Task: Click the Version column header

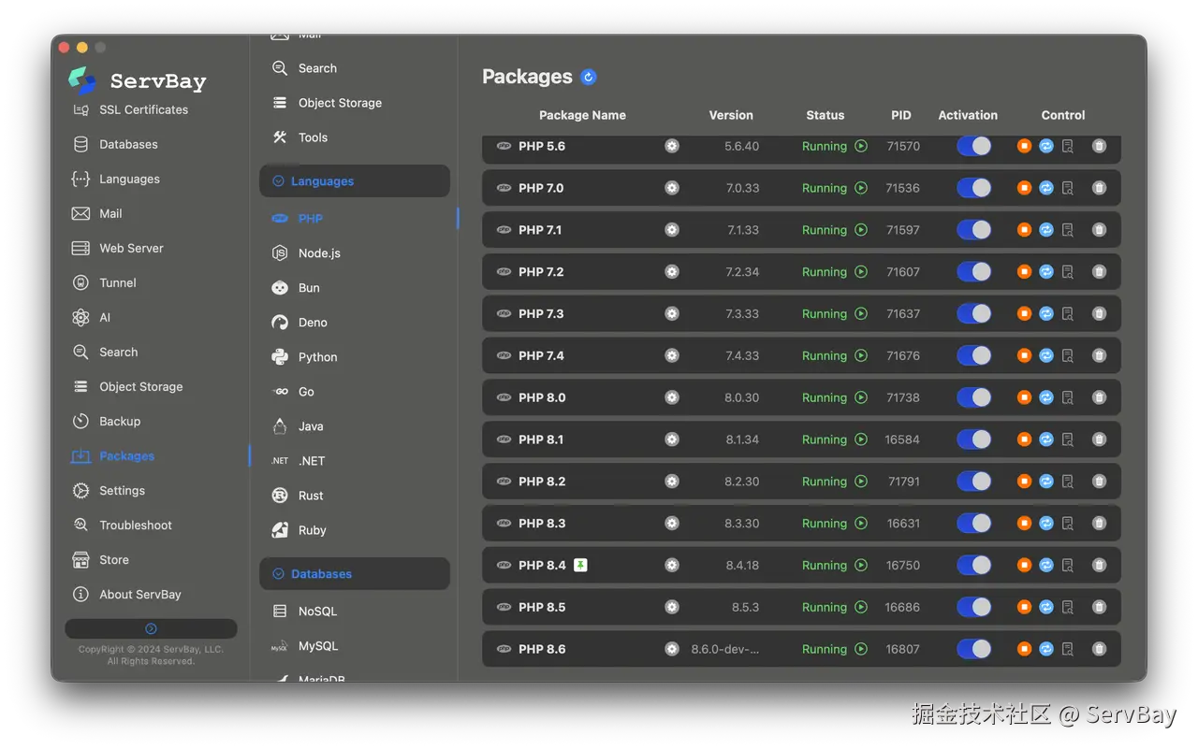Action: click(x=731, y=115)
